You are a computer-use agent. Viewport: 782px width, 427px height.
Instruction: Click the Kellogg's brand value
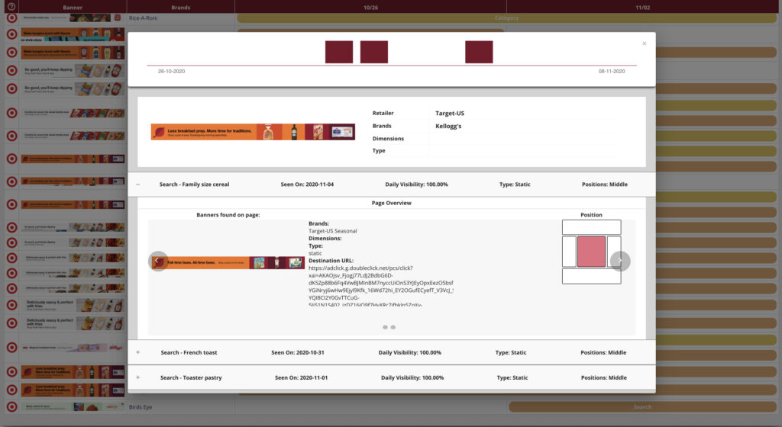[x=448, y=126]
